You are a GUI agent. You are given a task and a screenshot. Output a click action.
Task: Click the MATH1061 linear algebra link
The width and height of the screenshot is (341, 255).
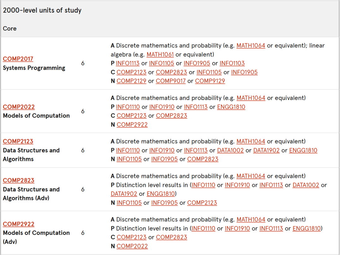click(160, 54)
